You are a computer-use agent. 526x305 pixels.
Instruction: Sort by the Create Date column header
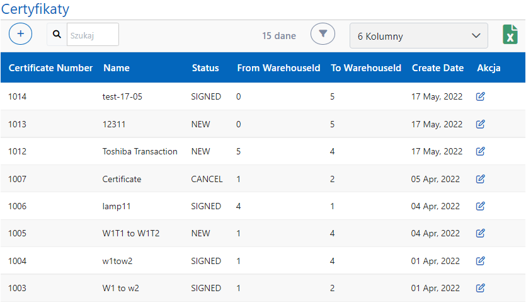tap(437, 68)
